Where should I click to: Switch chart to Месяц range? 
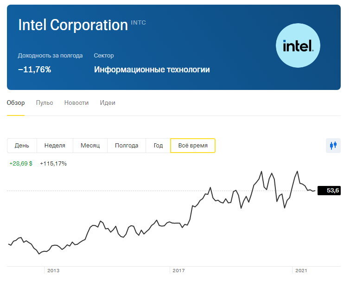pyautogui.click(x=90, y=146)
